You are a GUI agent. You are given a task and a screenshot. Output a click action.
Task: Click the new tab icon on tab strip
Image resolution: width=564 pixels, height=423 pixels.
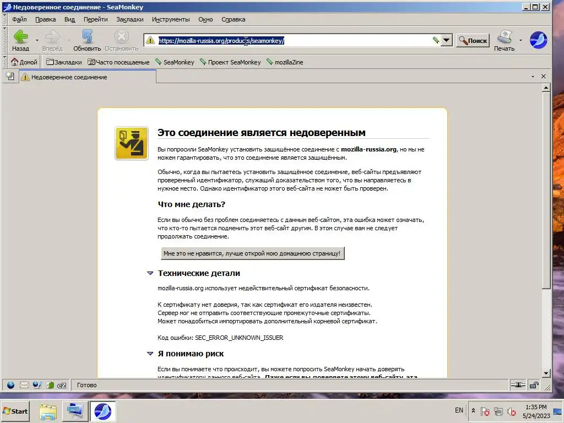click(x=10, y=76)
